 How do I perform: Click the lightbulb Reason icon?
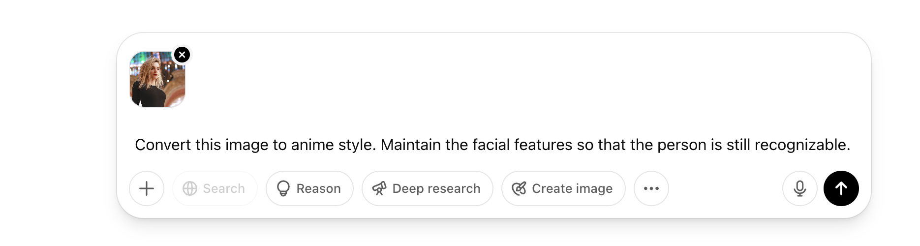[283, 188]
